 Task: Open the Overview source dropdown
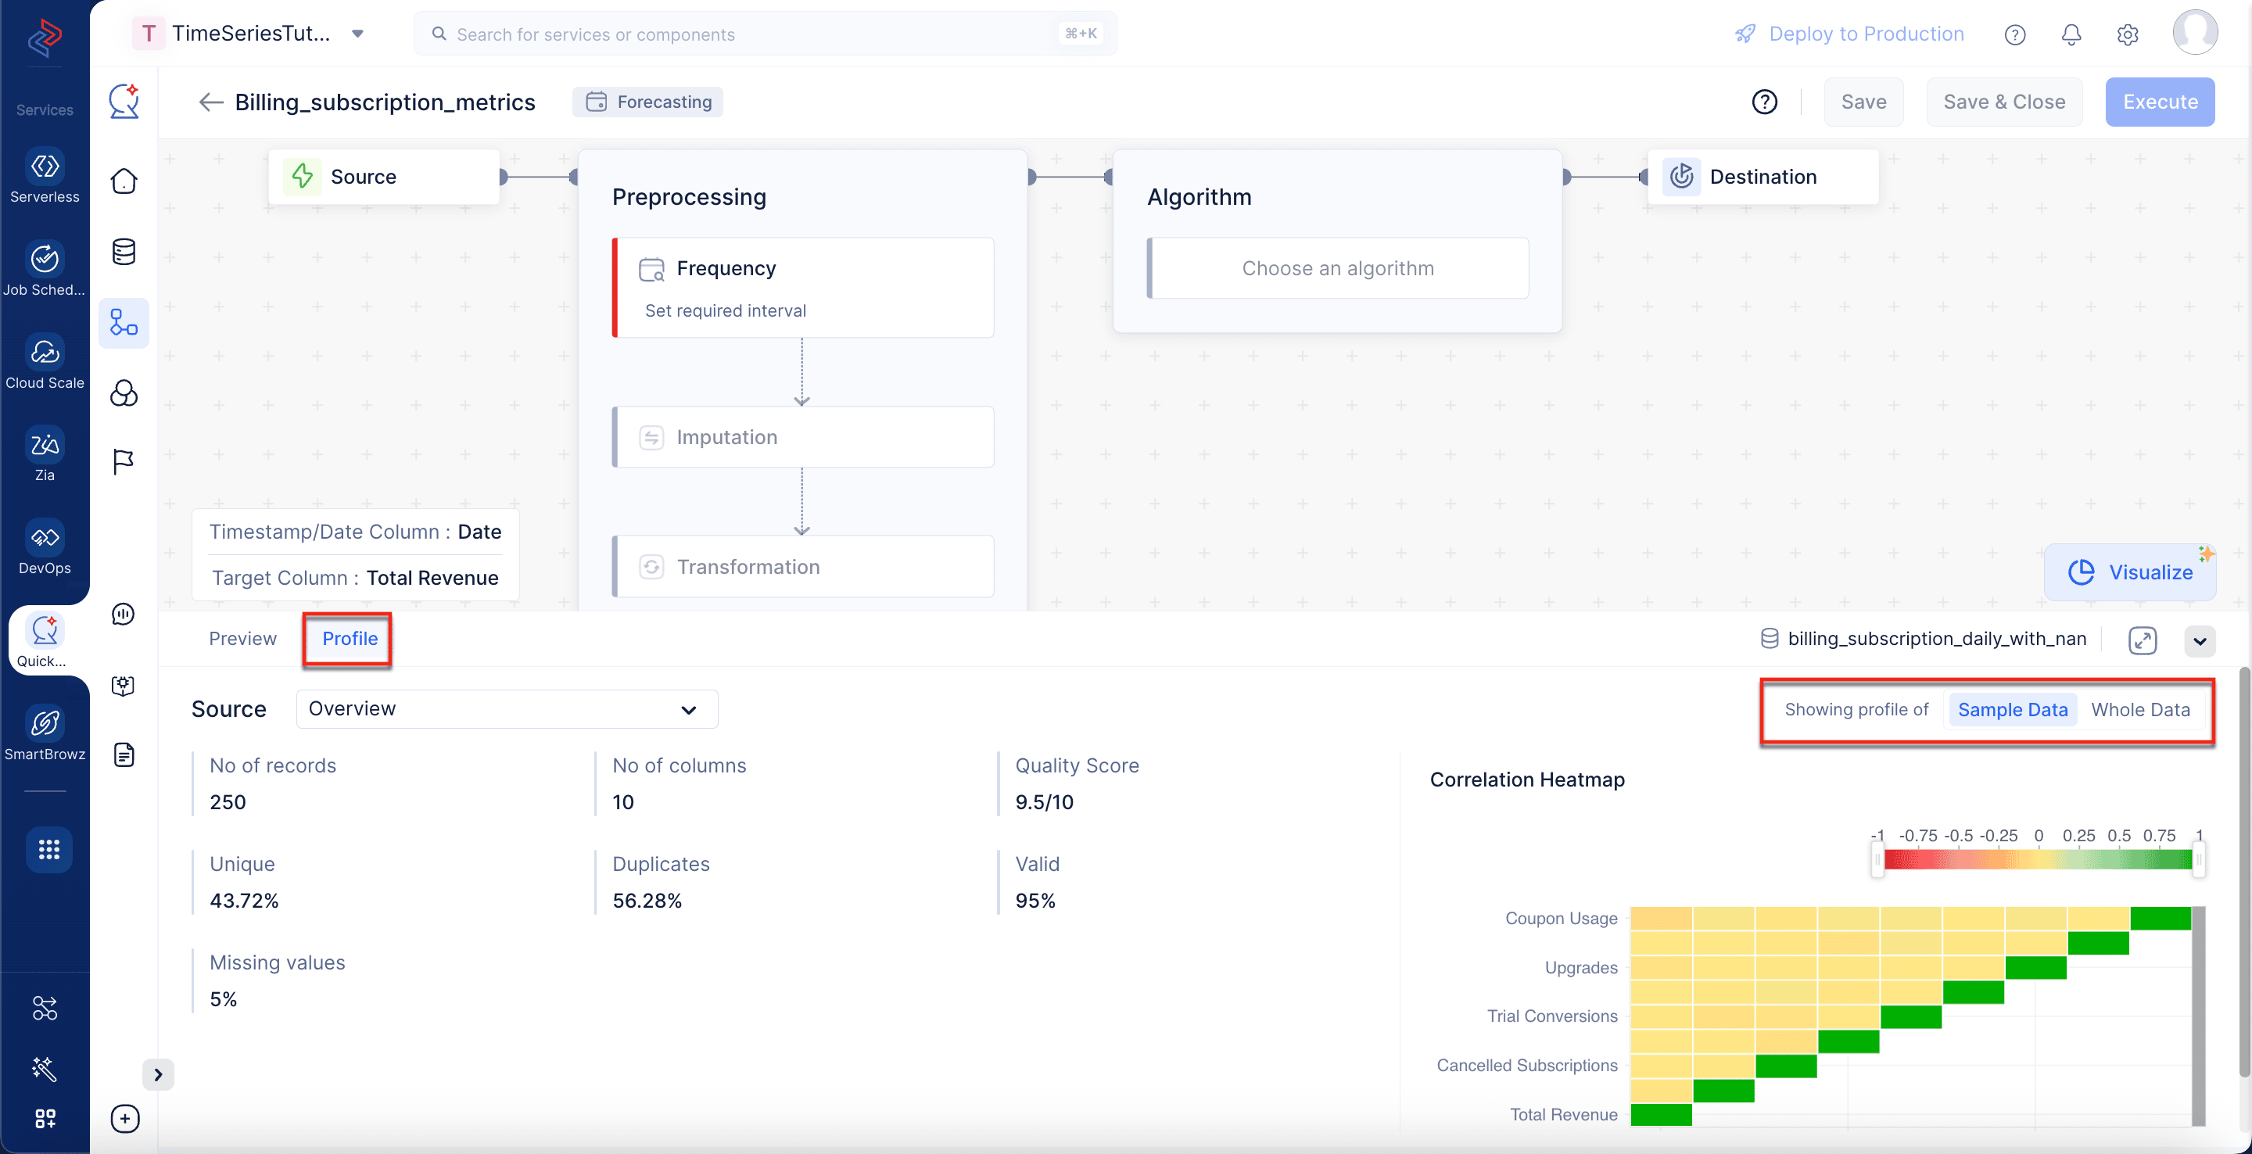pyautogui.click(x=506, y=709)
